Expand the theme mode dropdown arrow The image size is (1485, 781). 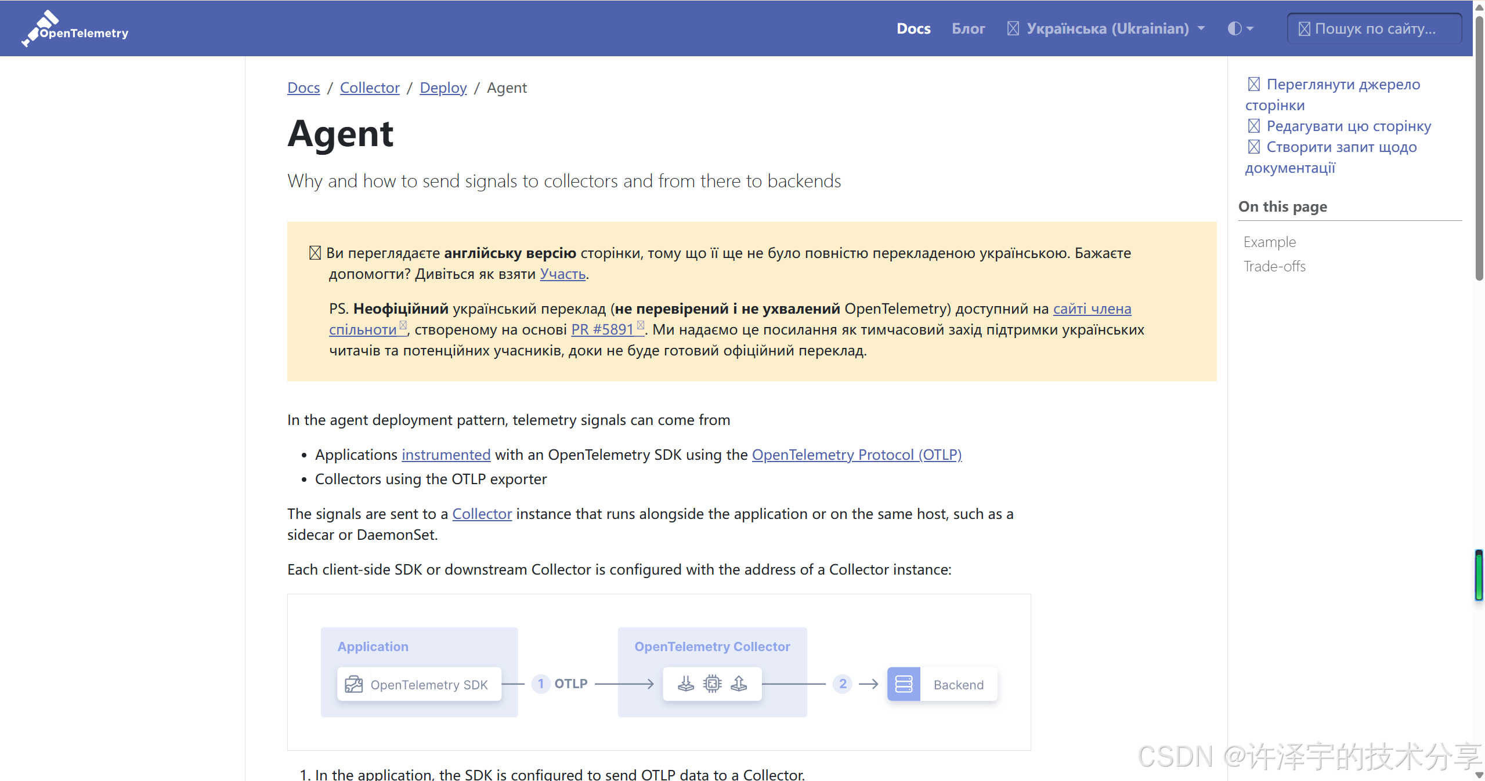coord(1250,28)
